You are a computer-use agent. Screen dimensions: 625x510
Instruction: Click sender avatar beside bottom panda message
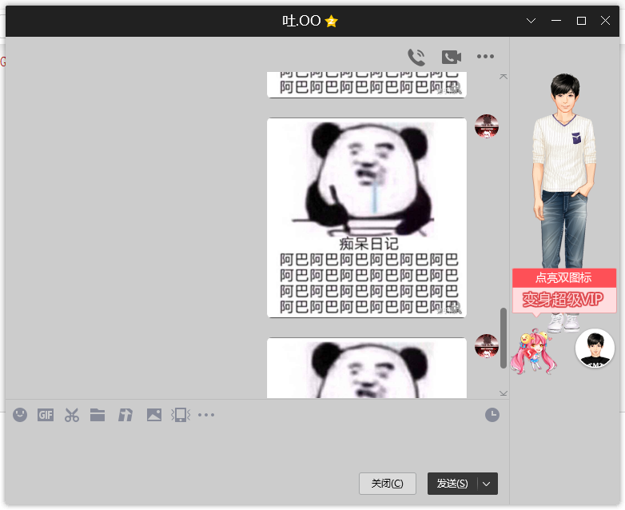coord(487,345)
